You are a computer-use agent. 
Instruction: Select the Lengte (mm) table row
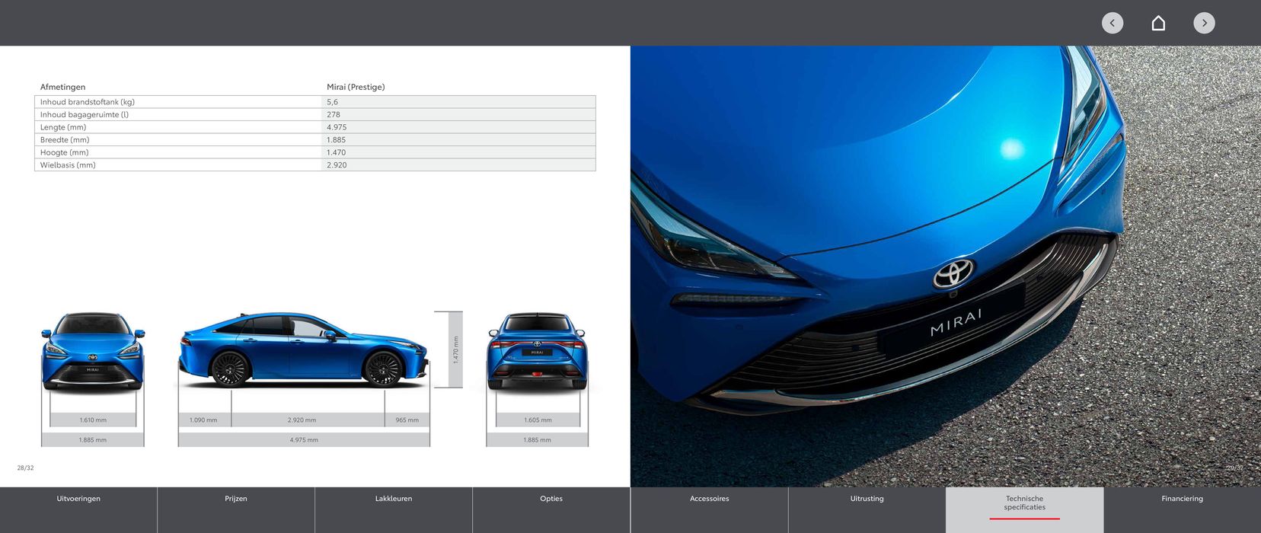coord(314,127)
